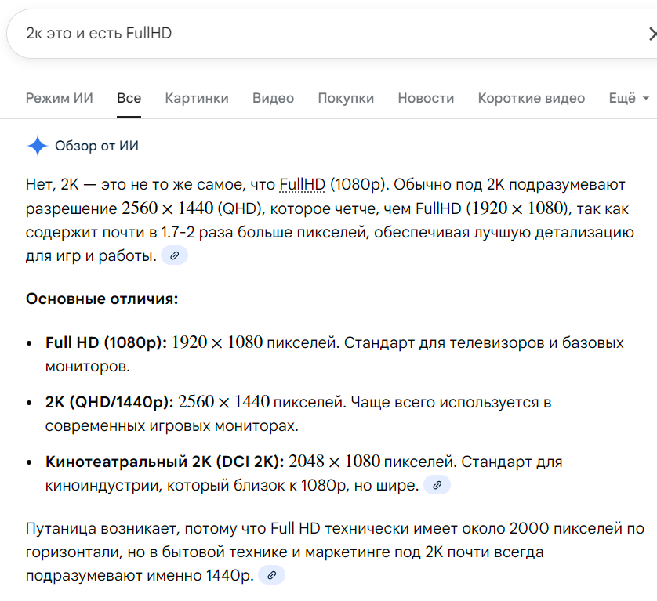Click the link icon after the DCI 2K bullet
The image size is (657, 601).
tap(437, 484)
